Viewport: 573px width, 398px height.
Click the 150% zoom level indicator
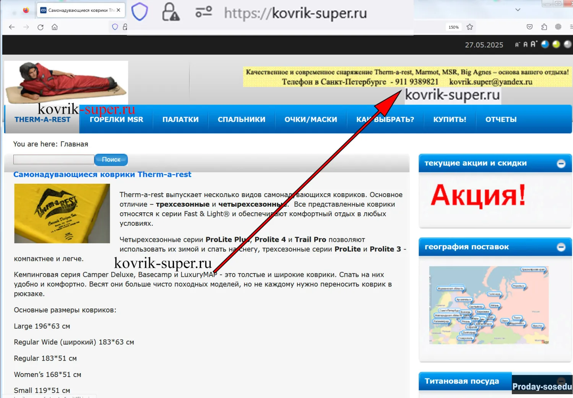click(x=453, y=27)
